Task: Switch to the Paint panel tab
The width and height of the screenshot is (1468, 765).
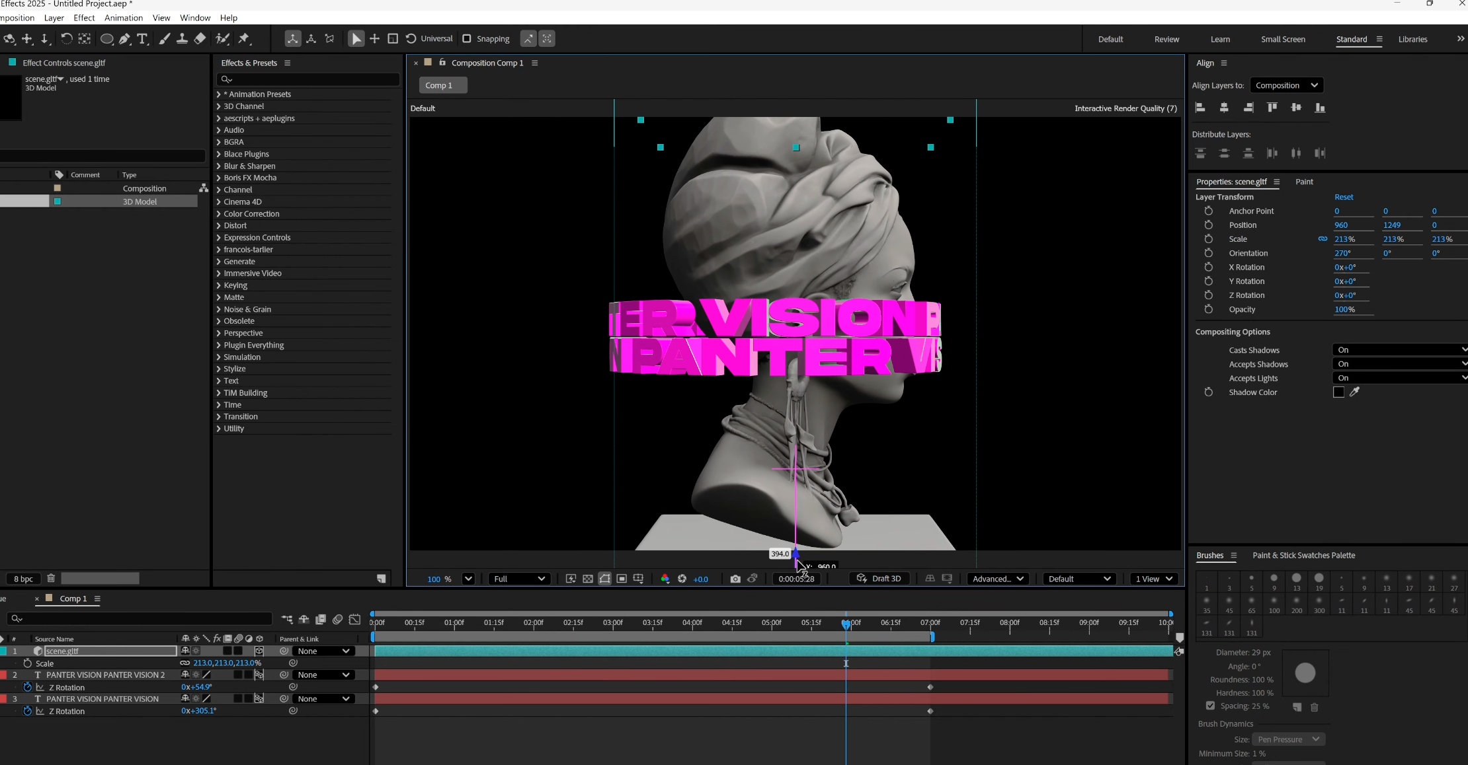Action: click(1304, 182)
